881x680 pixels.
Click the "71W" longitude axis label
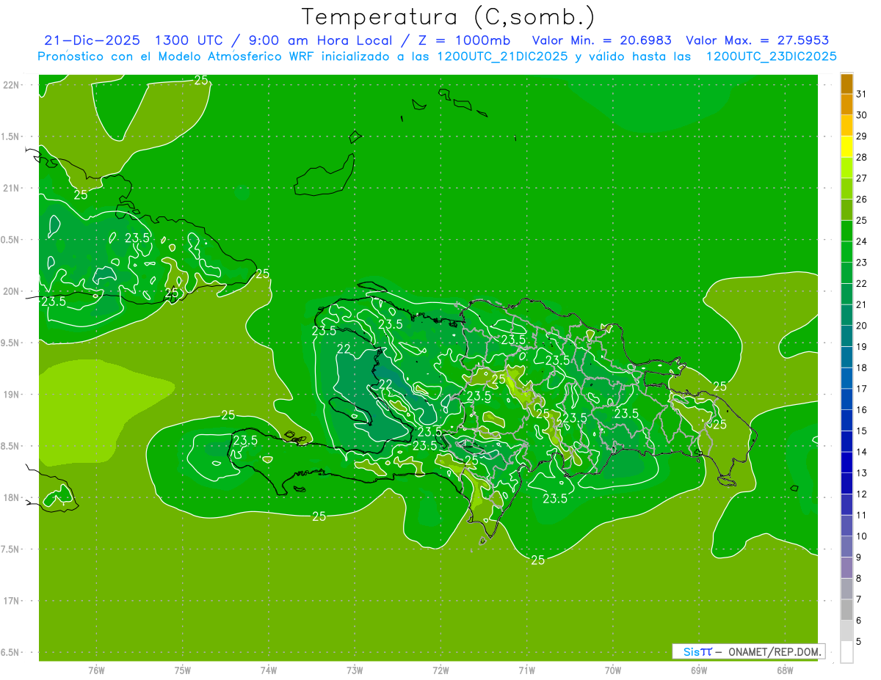point(526,670)
